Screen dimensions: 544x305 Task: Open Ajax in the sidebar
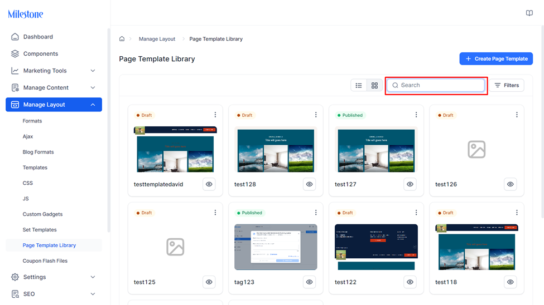click(28, 136)
